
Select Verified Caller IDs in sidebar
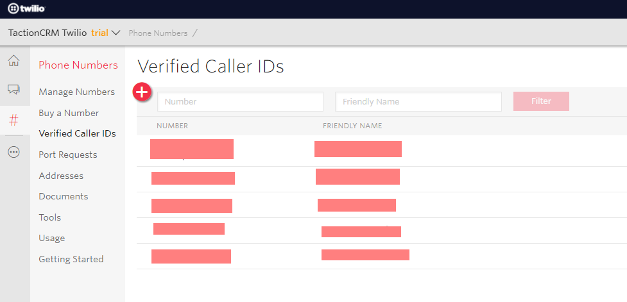point(77,133)
